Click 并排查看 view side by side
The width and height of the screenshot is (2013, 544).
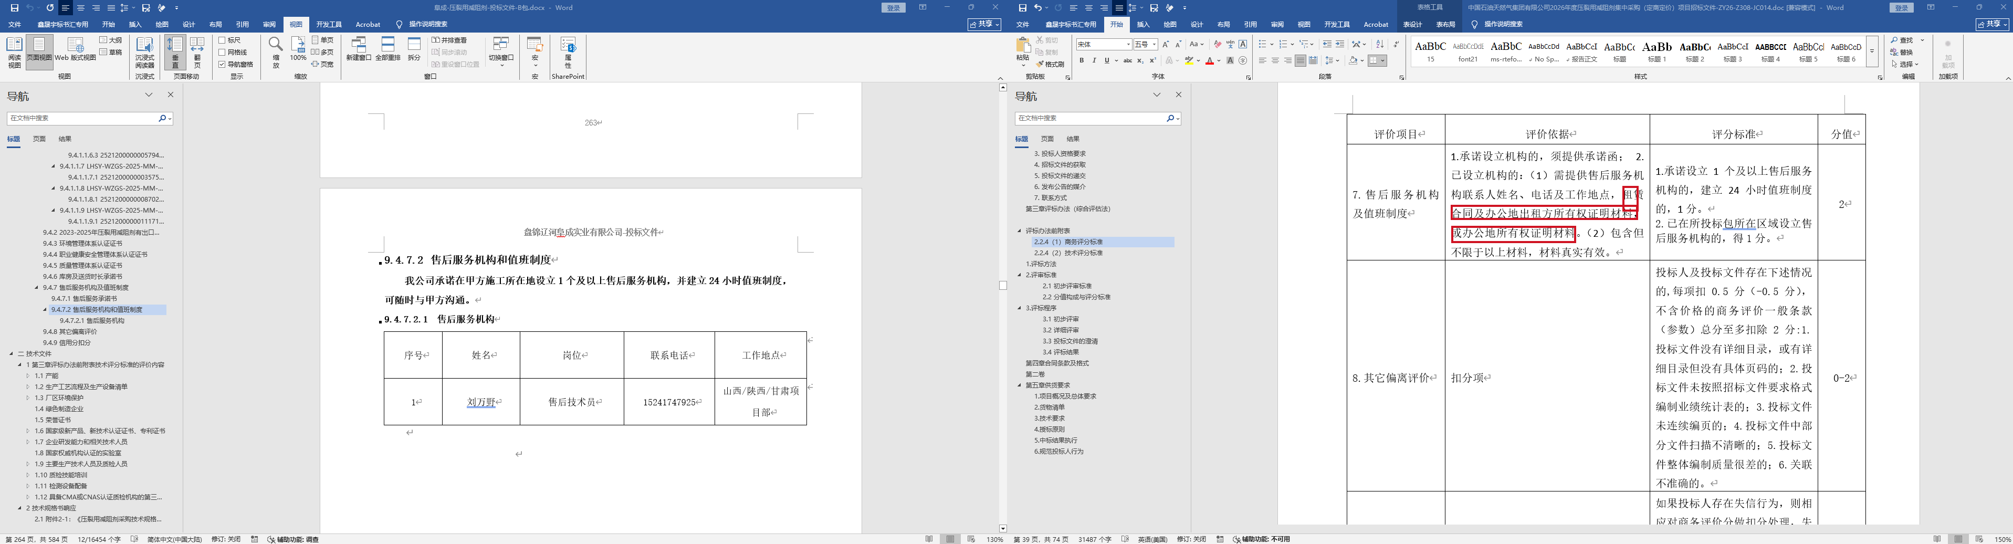(x=449, y=40)
